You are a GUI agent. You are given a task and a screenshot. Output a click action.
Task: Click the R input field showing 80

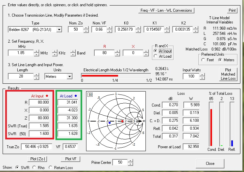[104, 53]
